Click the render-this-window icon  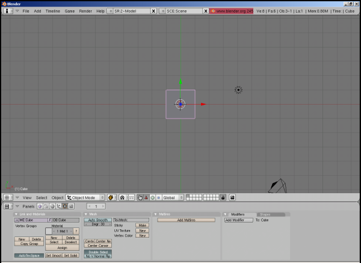click(x=232, y=197)
